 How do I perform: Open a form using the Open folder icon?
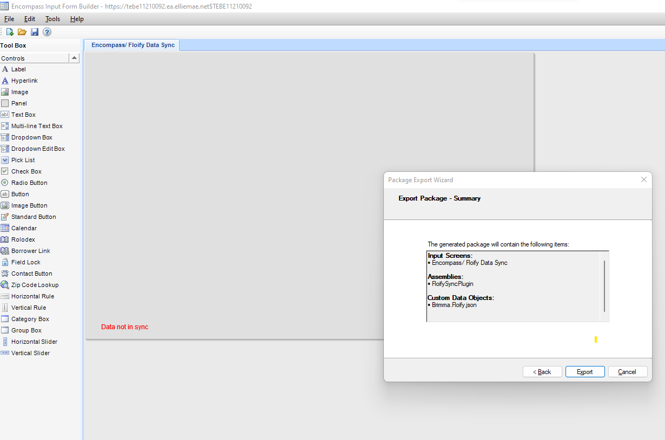(22, 32)
